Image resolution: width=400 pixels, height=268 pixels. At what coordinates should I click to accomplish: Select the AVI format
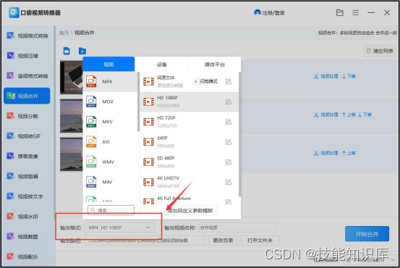tap(110, 142)
